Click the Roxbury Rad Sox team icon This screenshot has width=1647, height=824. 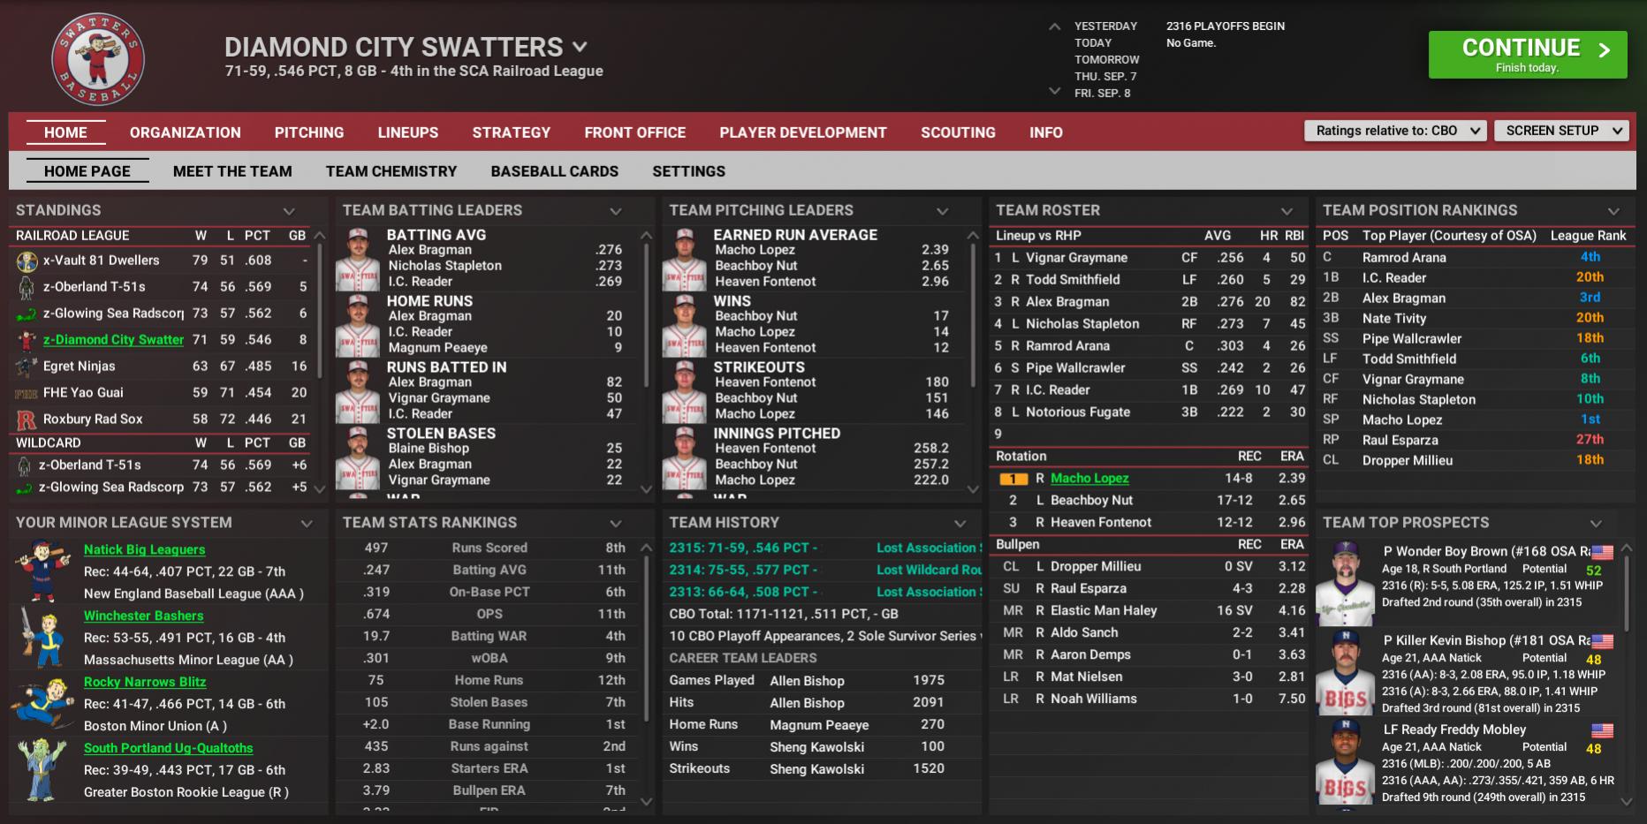27,420
